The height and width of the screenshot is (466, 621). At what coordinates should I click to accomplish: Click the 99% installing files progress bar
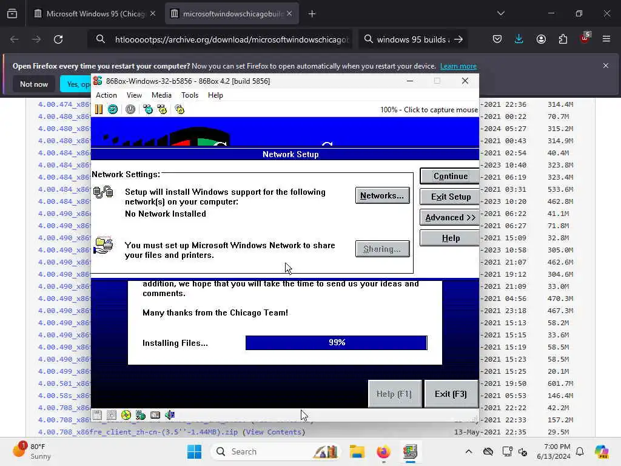point(336,343)
